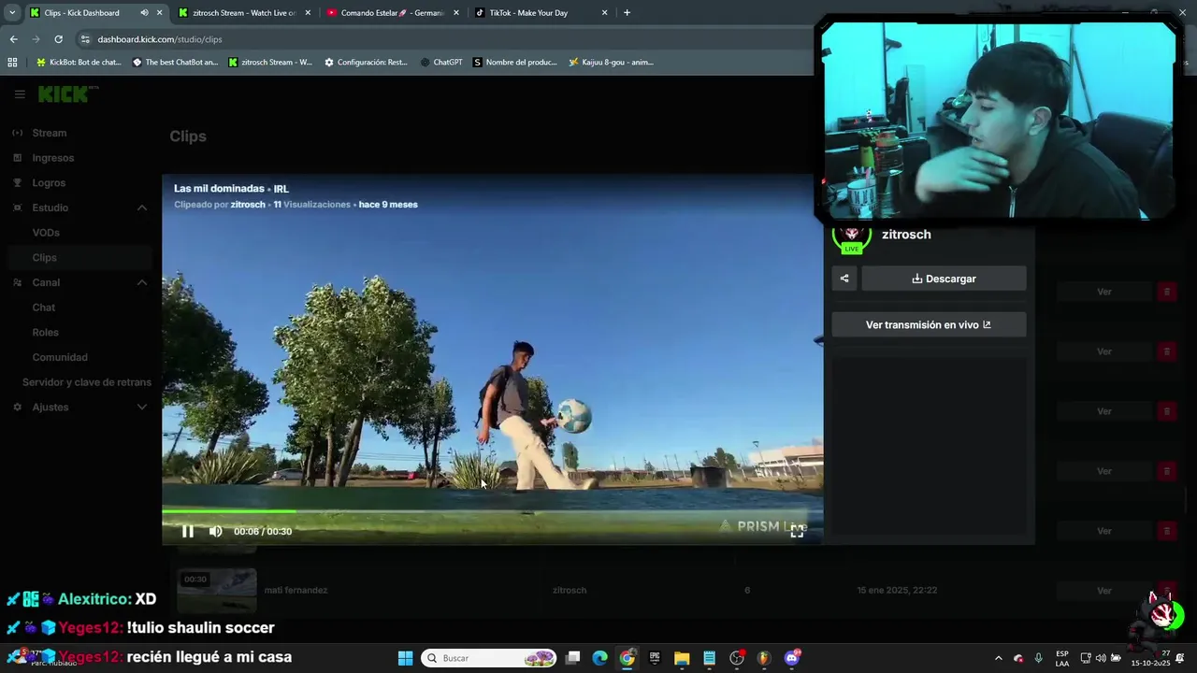Collapse the Canal section chevron

click(x=142, y=282)
